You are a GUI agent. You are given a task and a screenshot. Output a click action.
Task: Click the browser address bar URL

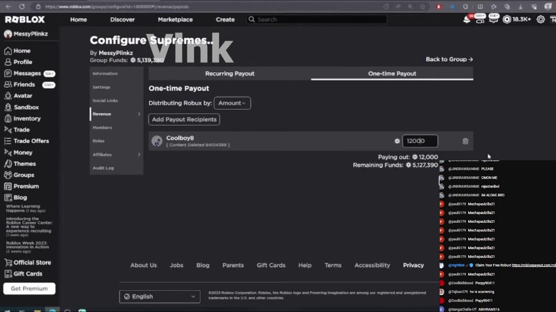tap(117, 6)
